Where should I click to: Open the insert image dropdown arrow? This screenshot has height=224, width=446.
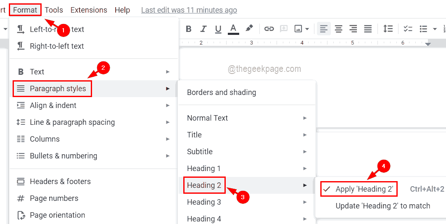tap(307, 29)
